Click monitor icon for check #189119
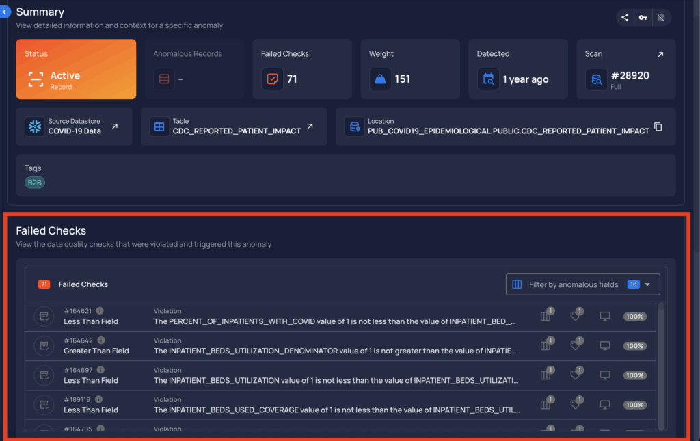The image size is (700, 441). click(x=605, y=405)
